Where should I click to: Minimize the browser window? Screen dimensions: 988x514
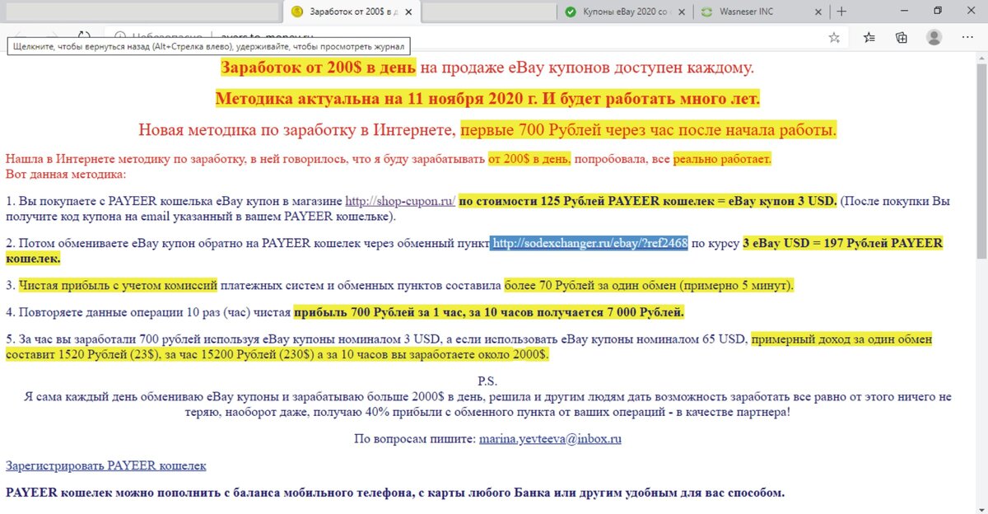coord(904,12)
